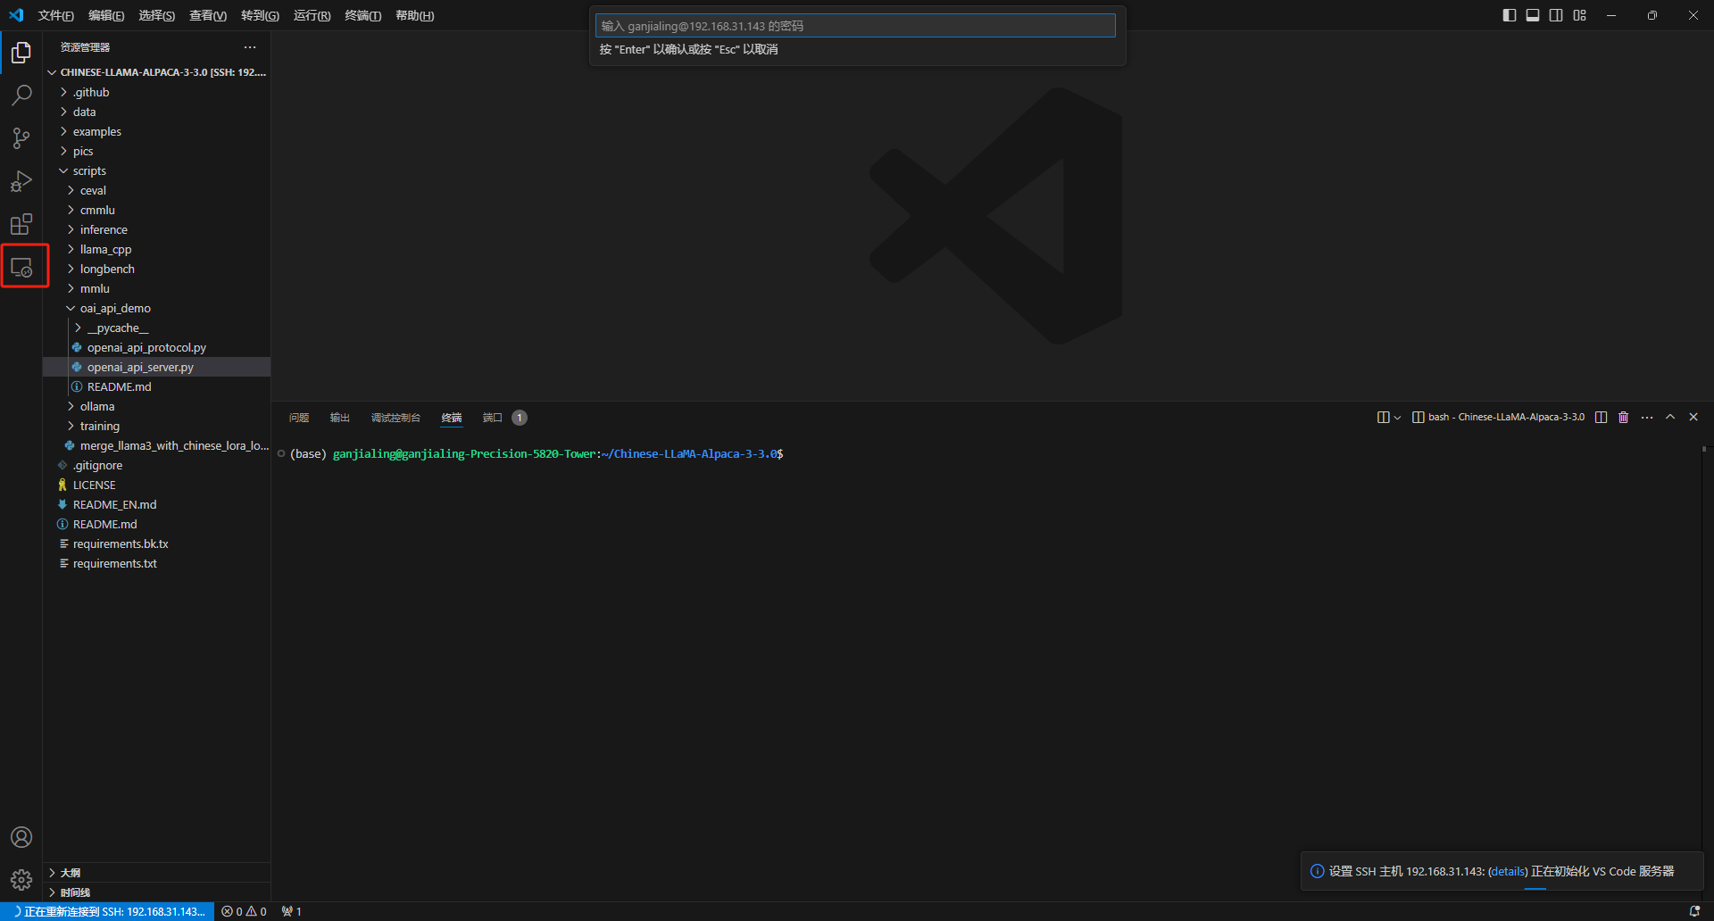The height and width of the screenshot is (921, 1714).
Task: Open the Extensions view icon
Action: [21, 224]
